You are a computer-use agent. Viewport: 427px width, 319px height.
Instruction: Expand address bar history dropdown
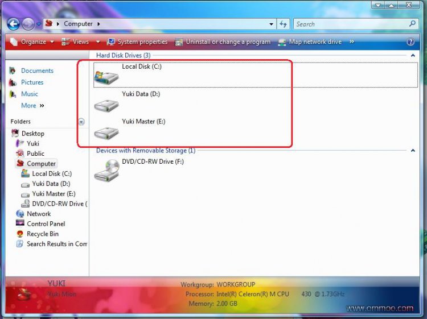click(271, 24)
